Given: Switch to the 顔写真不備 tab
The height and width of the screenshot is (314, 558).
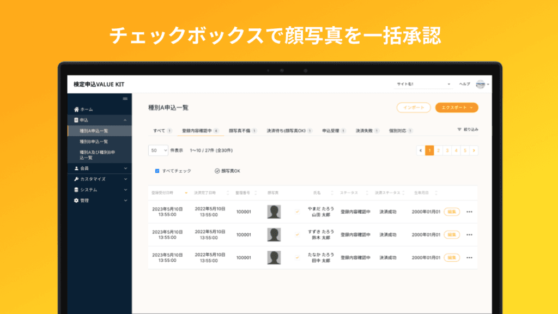Looking at the screenshot, I should pyautogui.click(x=241, y=130).
